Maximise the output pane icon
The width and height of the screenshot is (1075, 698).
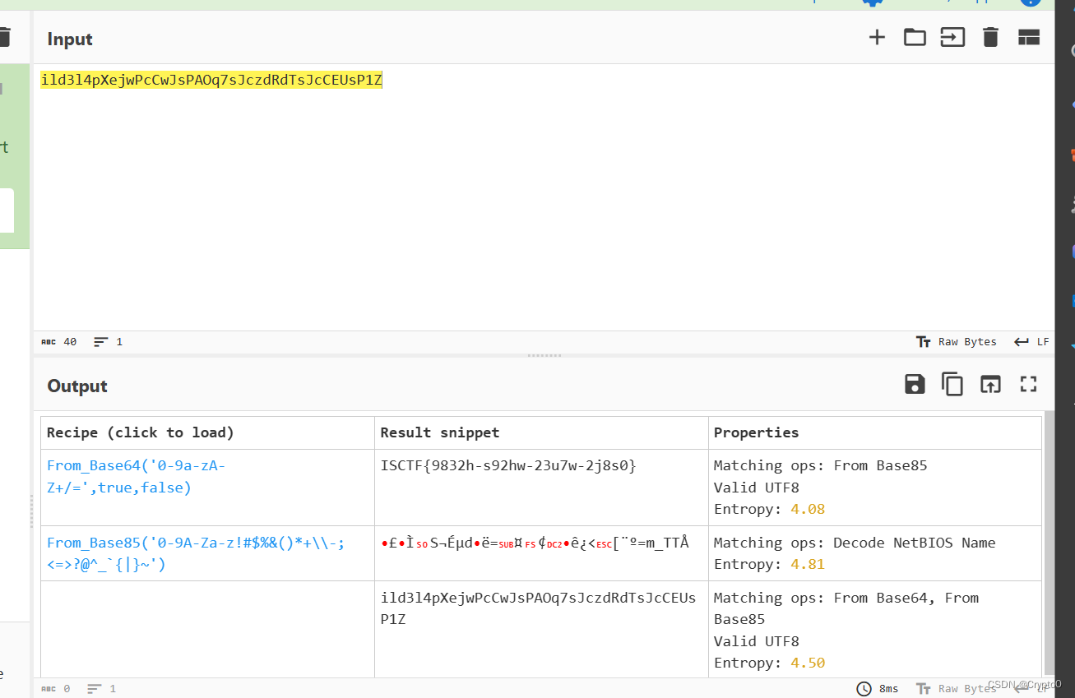click(x=1029, y=384)
